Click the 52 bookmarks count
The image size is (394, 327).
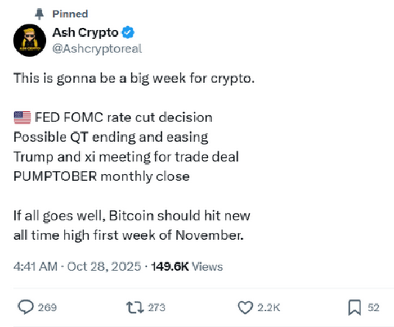pos(373,307)
